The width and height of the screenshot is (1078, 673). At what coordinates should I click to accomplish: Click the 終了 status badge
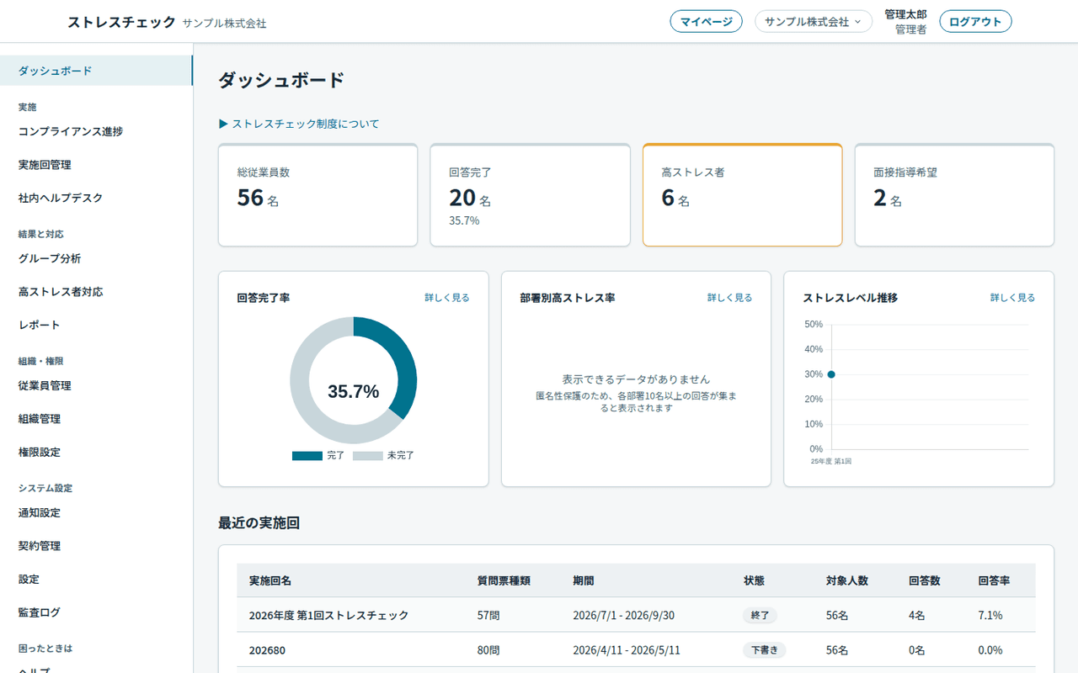(760, 616)
